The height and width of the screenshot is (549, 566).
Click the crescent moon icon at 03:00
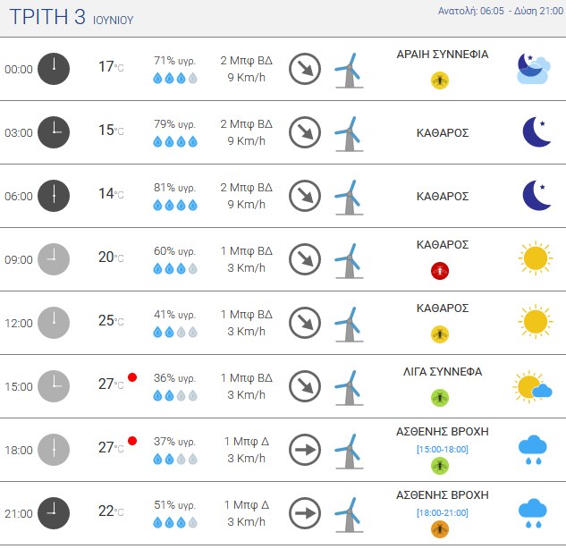pos(536,132)
